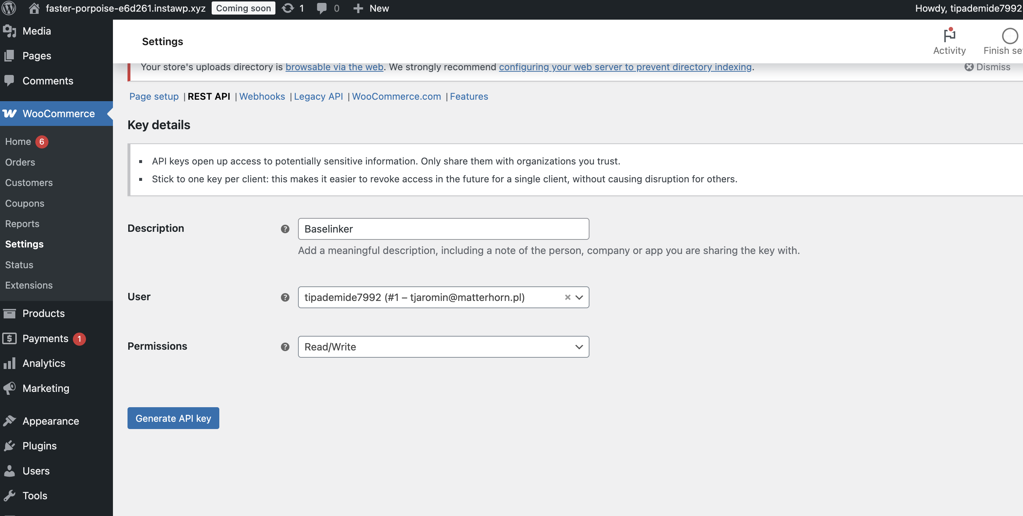Click the Analytics bar chart icon
This screenshot has height=516, width=1023.
[9, 363]
